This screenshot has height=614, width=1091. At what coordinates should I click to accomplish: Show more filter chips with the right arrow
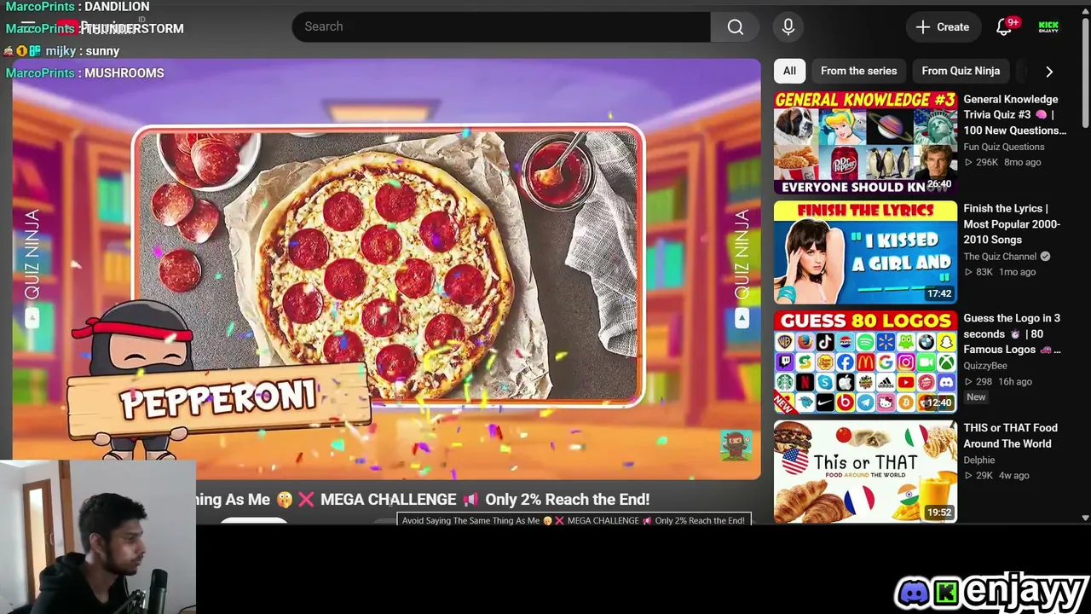pyautogui.click(x=1049, y=72)
